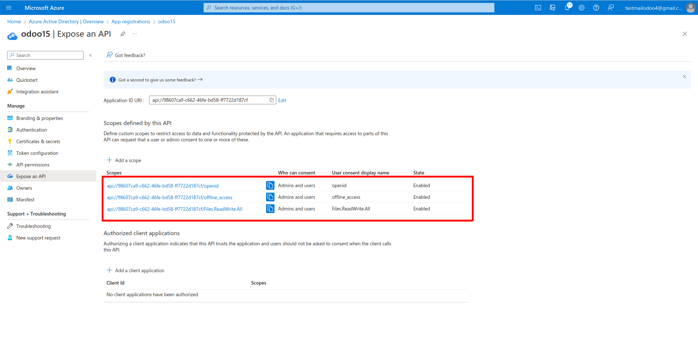The height and width of the screenshot is (358, 698).
Task: Click the Client Id column header
Action: (116, 283)
